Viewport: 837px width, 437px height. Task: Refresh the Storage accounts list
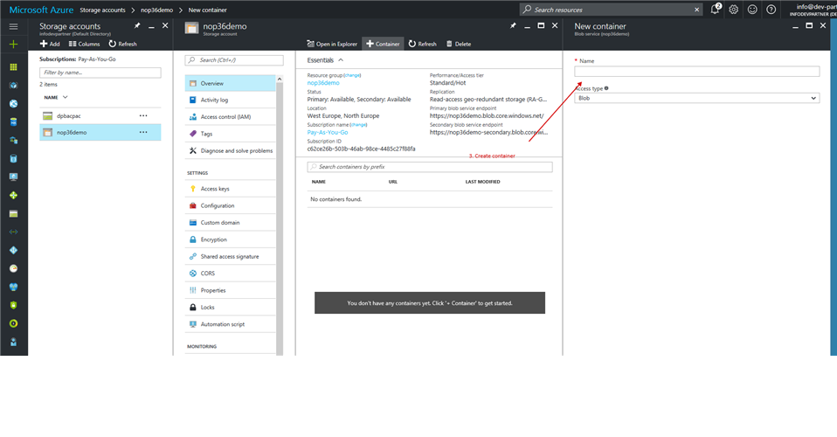pos(123,44)
